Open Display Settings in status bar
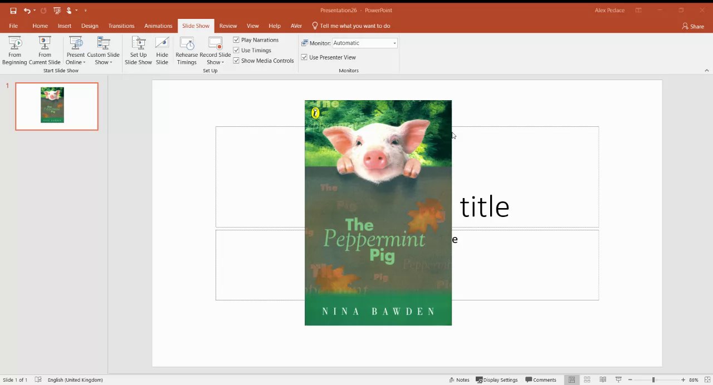The height and width of the screenshot is (385, 713). [x=497, y=380]
